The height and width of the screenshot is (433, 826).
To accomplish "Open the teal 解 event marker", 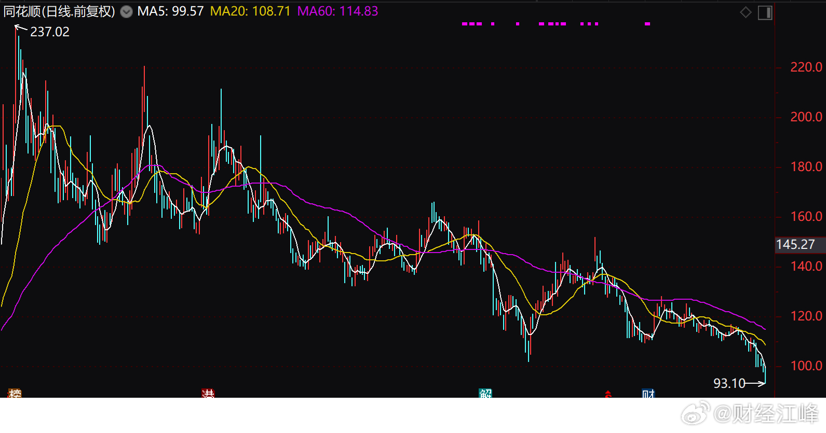I will [x=485, y=394].
